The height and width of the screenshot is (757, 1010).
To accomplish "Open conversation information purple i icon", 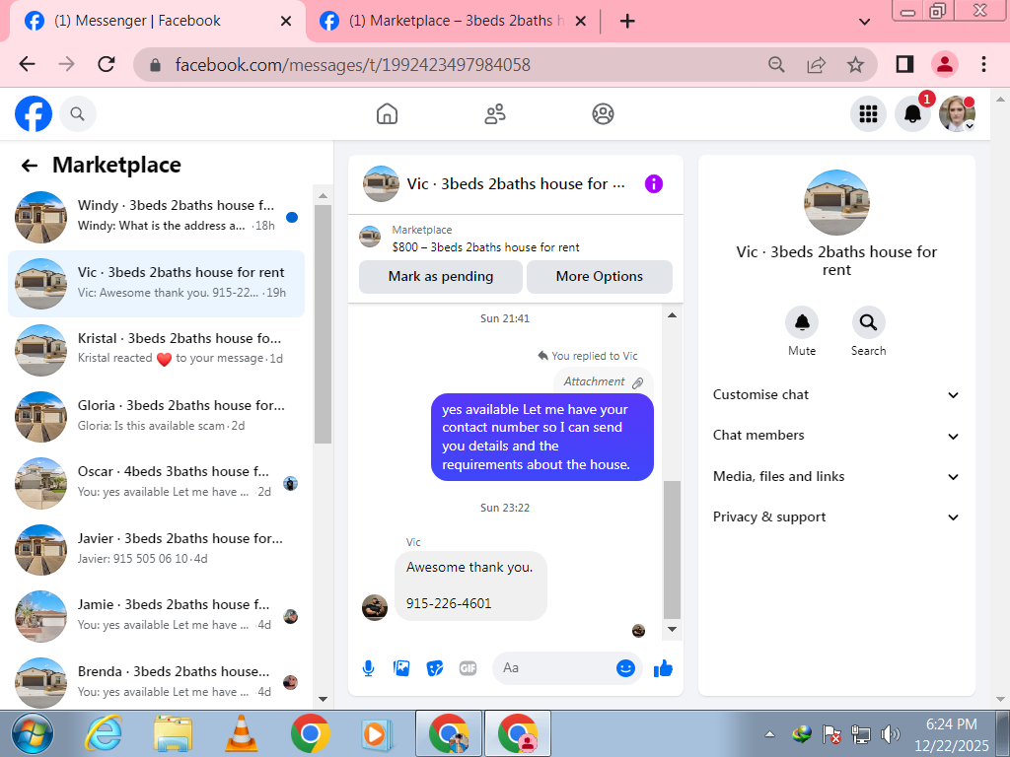I will [x=653, y=184].
